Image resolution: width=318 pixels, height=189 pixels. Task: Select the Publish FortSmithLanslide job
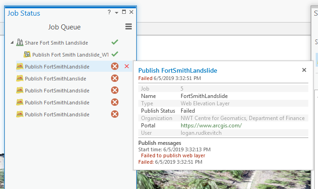click(55, 79)
